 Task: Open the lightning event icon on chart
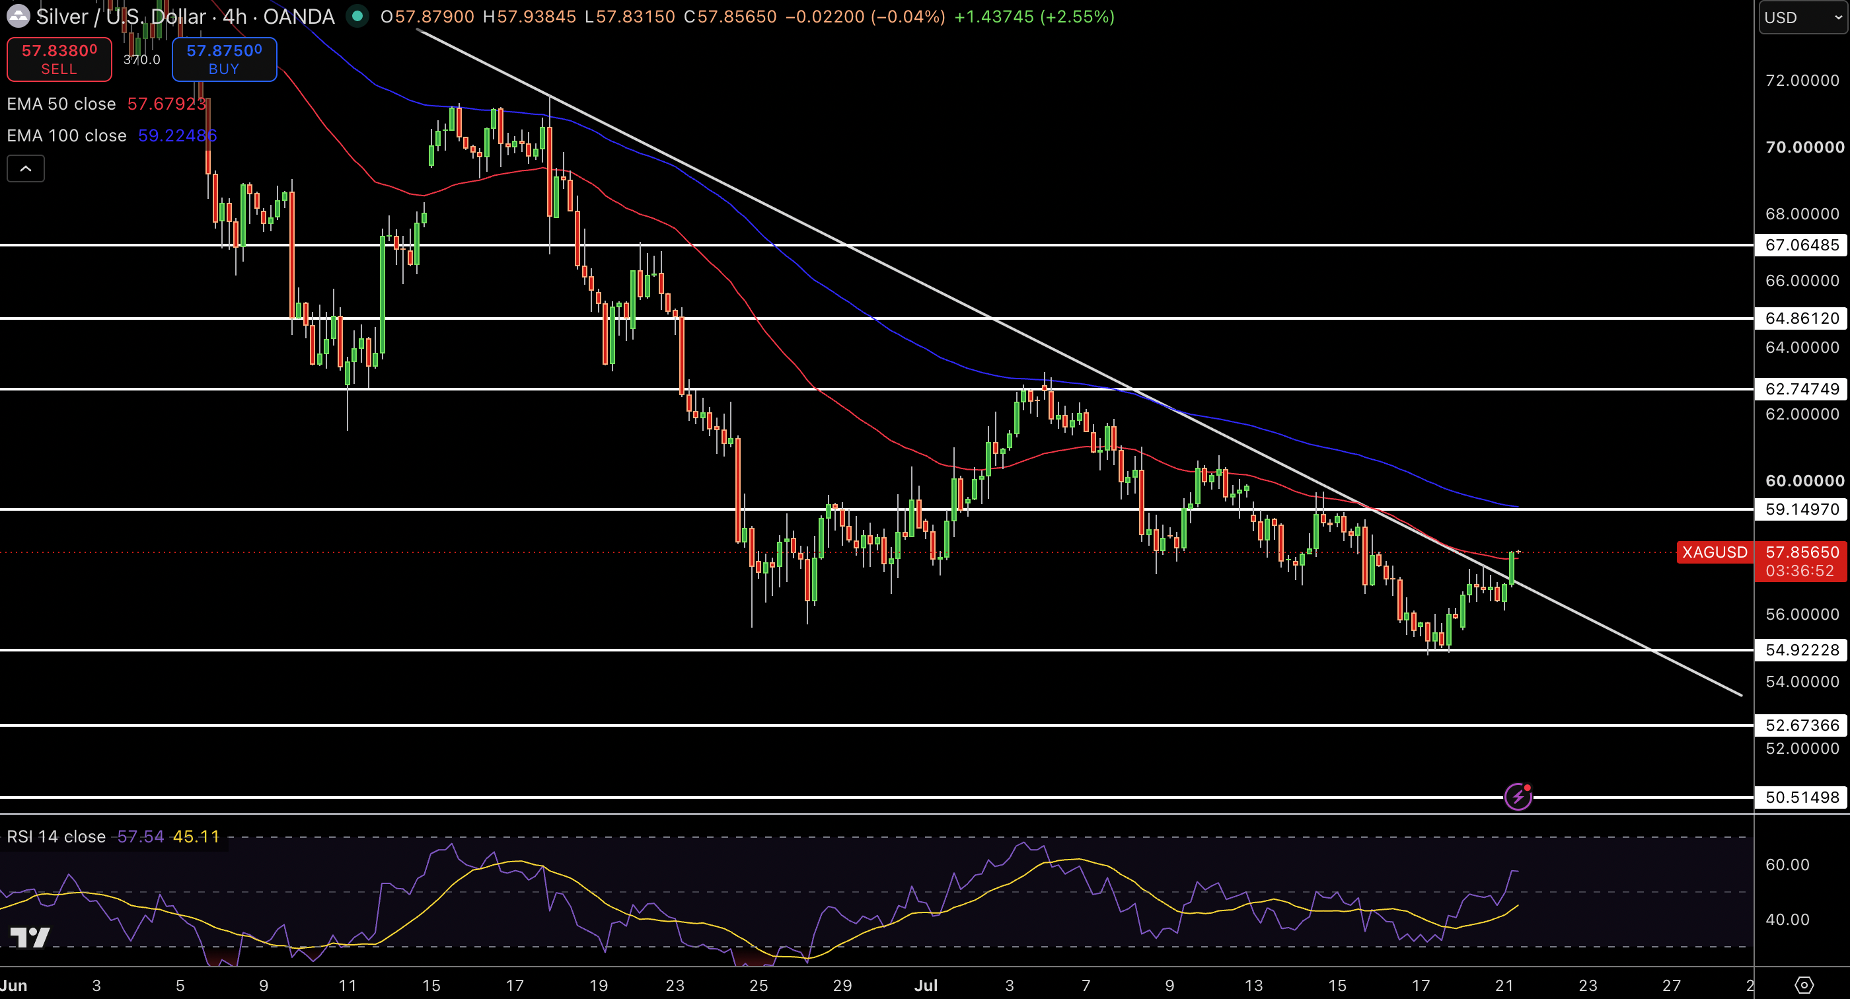pyautogui.click(x=1518, y=796)
